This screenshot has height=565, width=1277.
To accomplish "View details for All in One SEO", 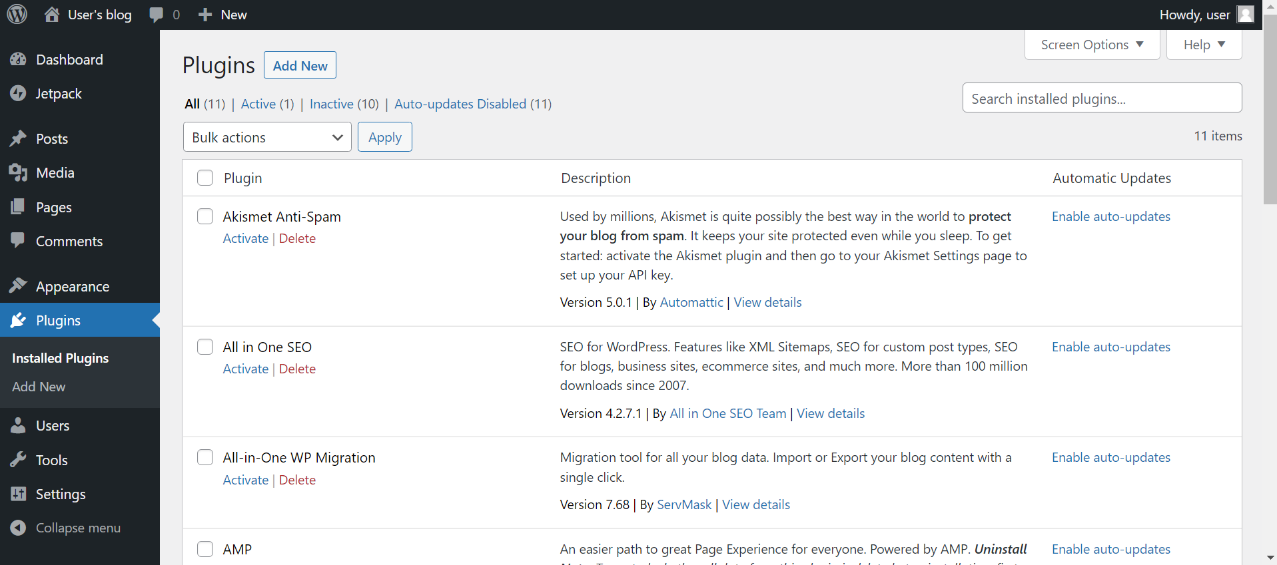I will coord(831,413).
